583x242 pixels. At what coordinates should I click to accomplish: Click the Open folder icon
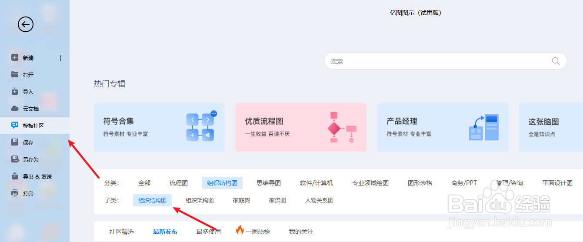point(15,74)
